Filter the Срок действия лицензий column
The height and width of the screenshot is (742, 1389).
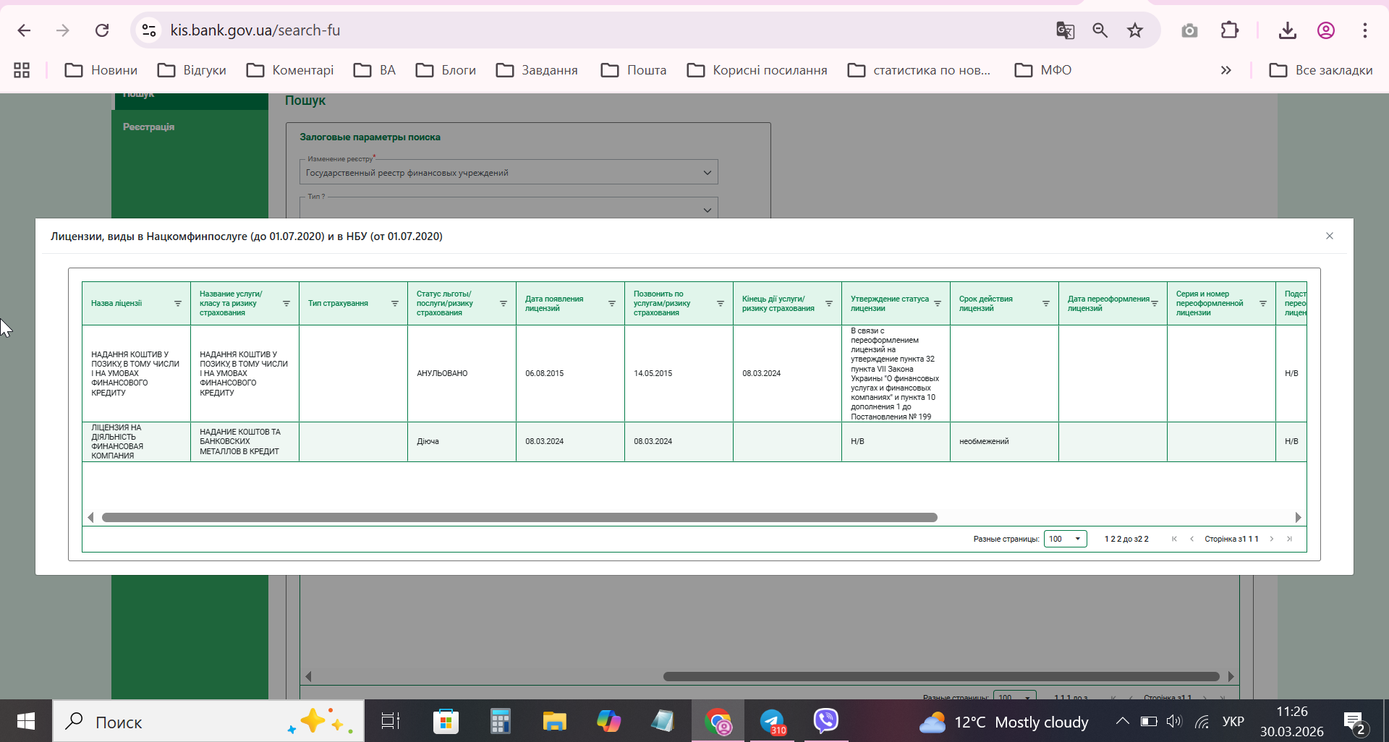point(1046,304)
